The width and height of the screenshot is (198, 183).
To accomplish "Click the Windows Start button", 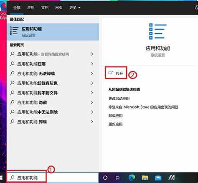I will tap(1, 178).
